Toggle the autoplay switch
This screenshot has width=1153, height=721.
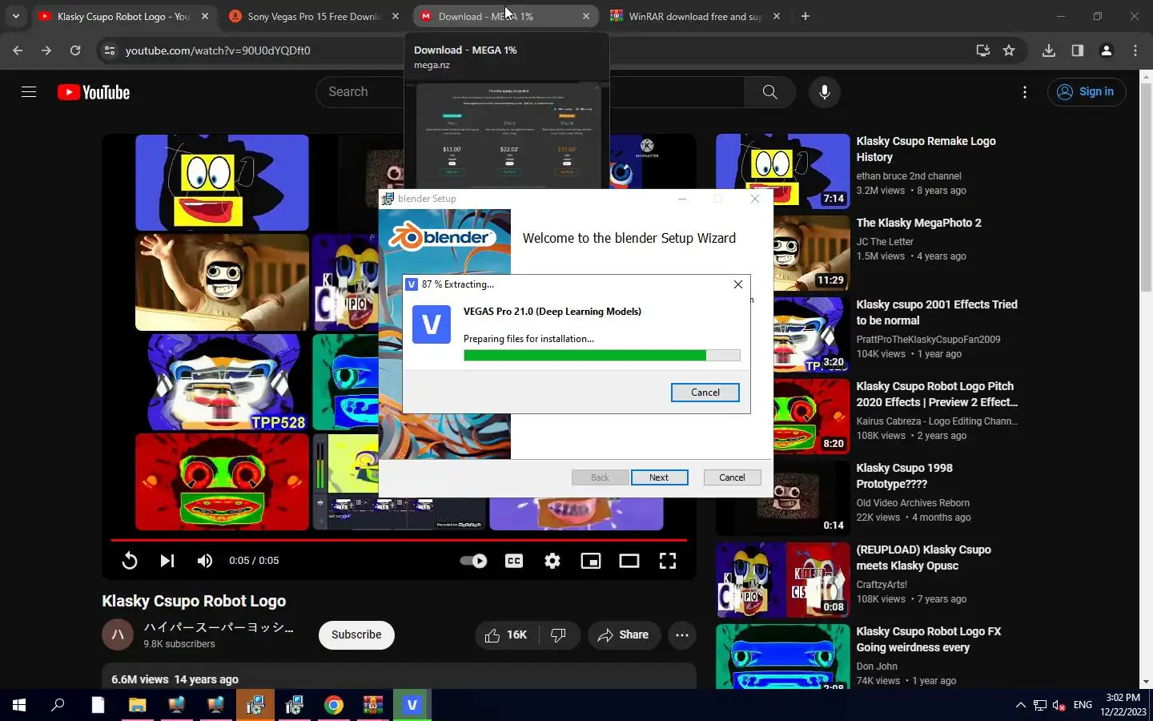click(473, 561)
